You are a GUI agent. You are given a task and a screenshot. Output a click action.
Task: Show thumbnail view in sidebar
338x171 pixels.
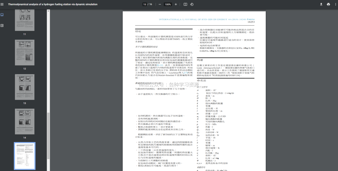(x=2, y=15)
